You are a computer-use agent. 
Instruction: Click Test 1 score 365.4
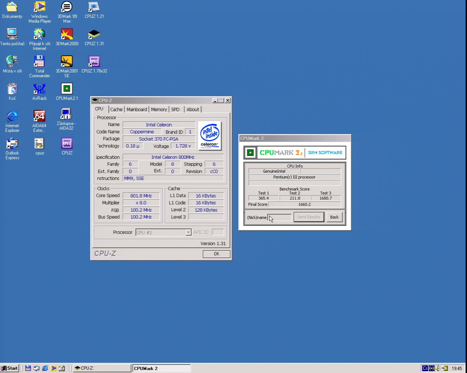[x=263, y=198]
